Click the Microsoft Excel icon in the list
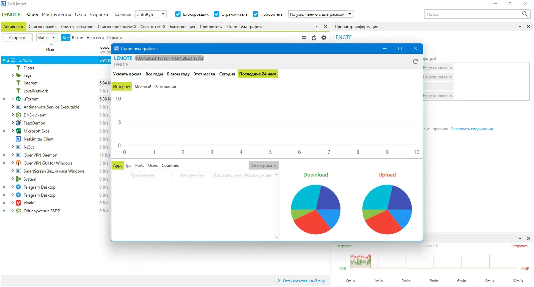This screenshot has width=534, height=287. (18, 131)
